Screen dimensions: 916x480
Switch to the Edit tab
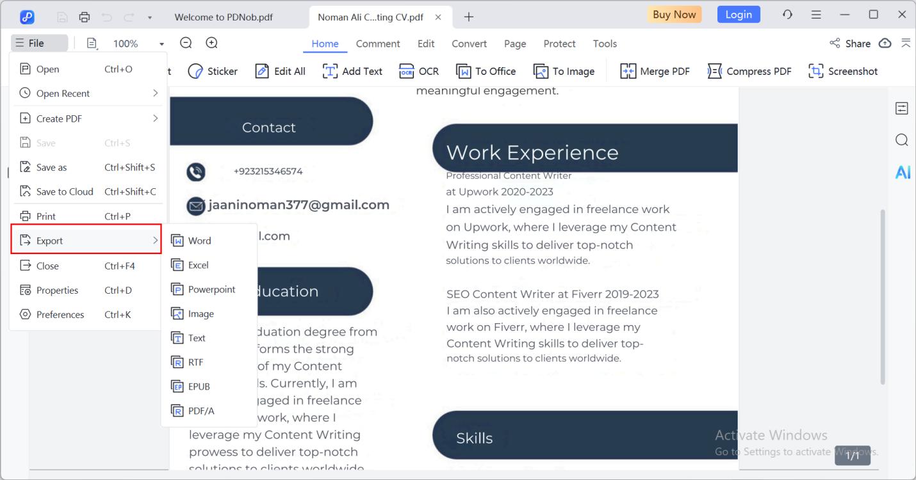click(426, 44)
